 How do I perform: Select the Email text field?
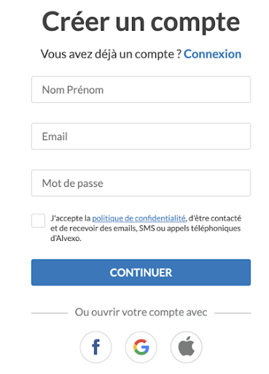(x=141, y=137)
